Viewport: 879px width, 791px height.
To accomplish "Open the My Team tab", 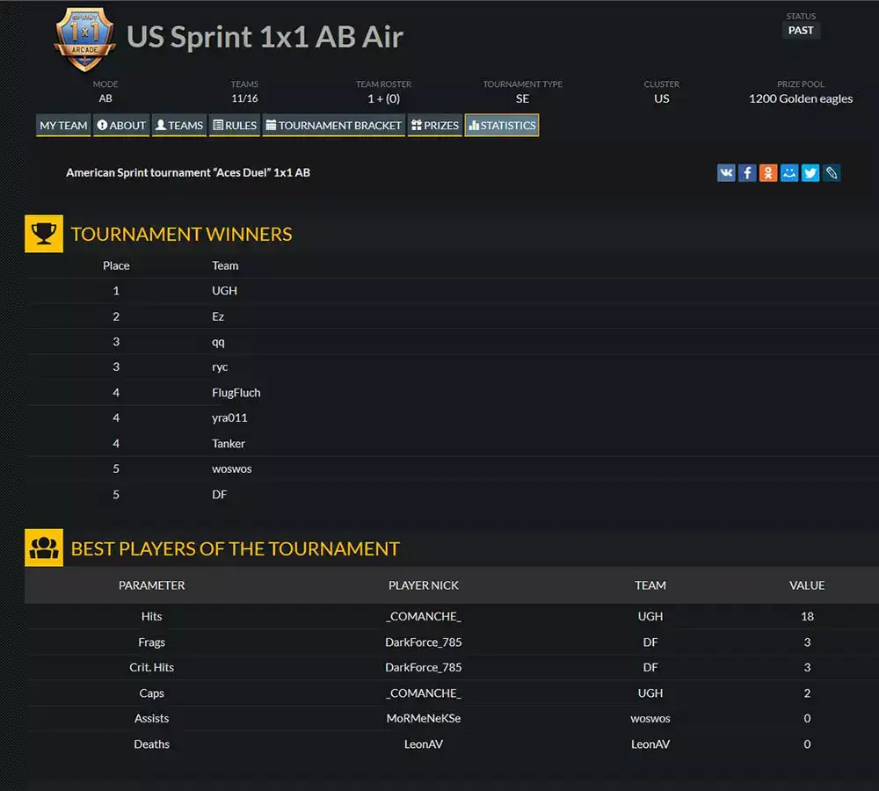I will pos(63,126).
